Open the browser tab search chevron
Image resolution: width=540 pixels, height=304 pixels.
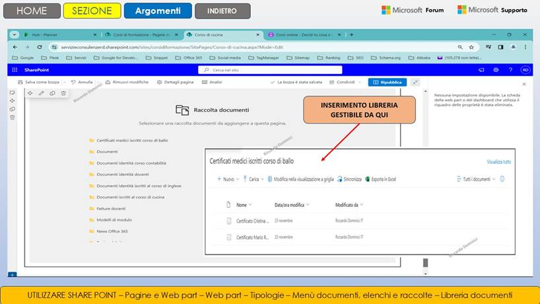pos(14,35)
